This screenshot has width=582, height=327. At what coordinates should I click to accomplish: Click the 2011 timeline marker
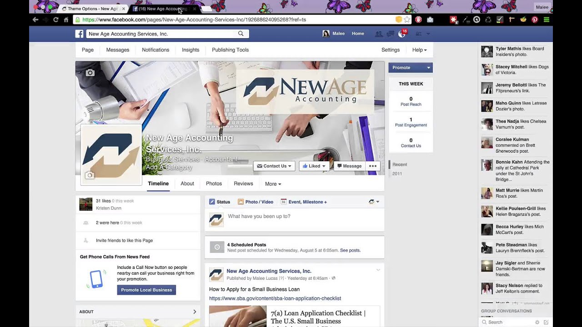click(x=397, y=173)
